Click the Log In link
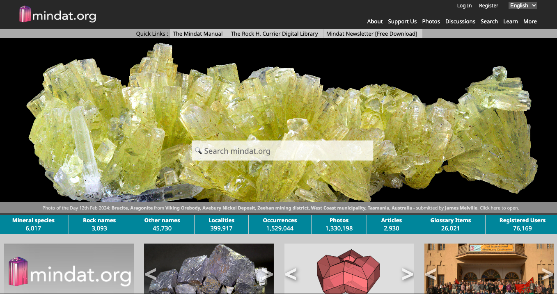Viewport: 557px width, 294px height. coord(464,5)
